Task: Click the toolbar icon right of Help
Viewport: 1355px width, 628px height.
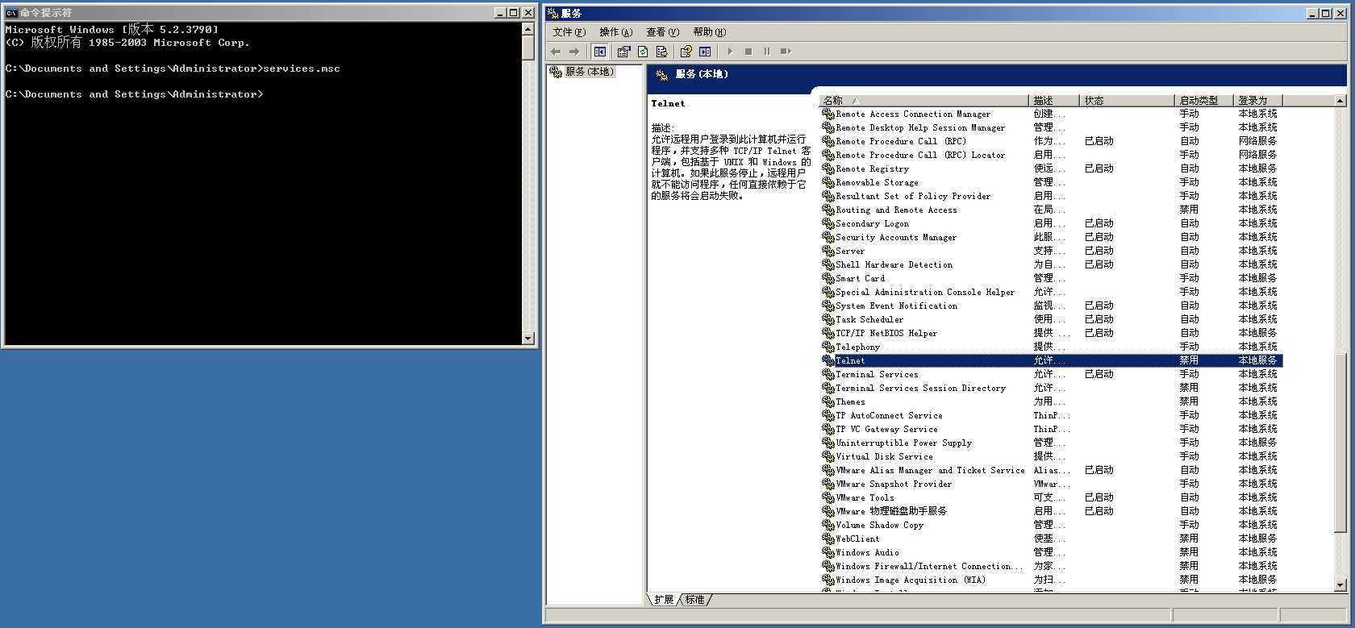Action: point(705,52)
